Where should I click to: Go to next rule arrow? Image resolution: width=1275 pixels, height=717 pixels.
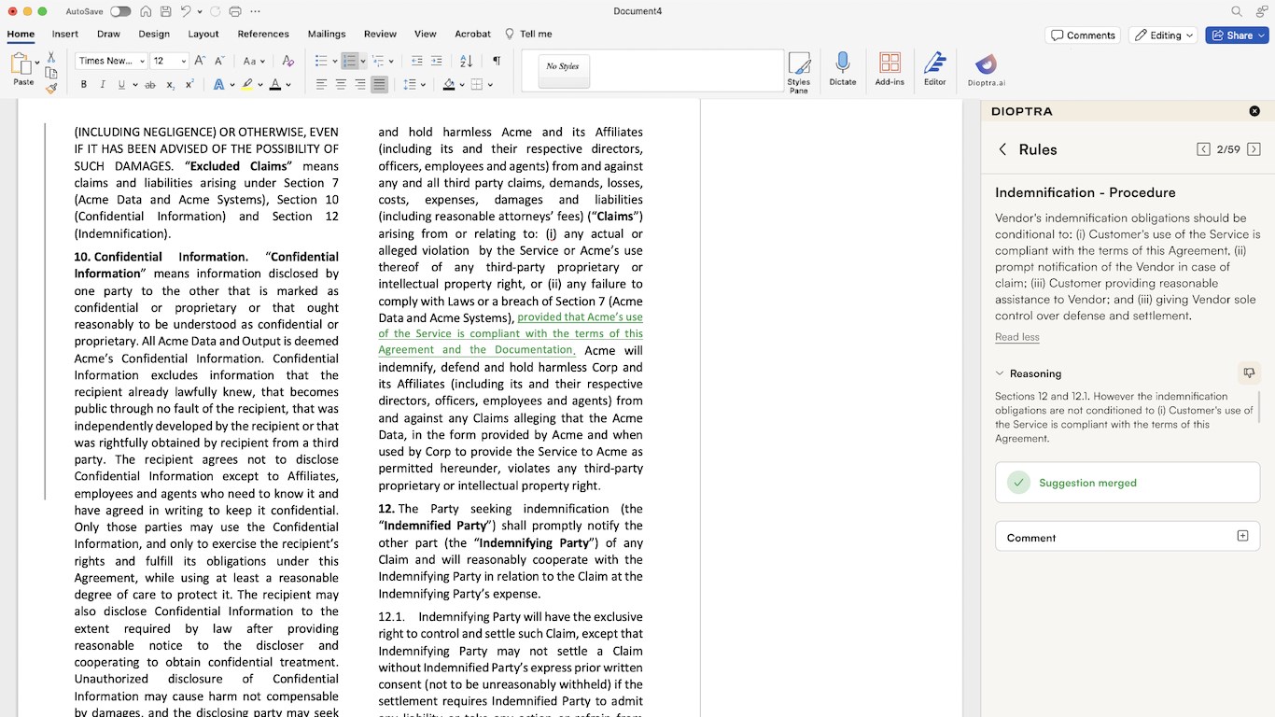[x=1254, y=149]
